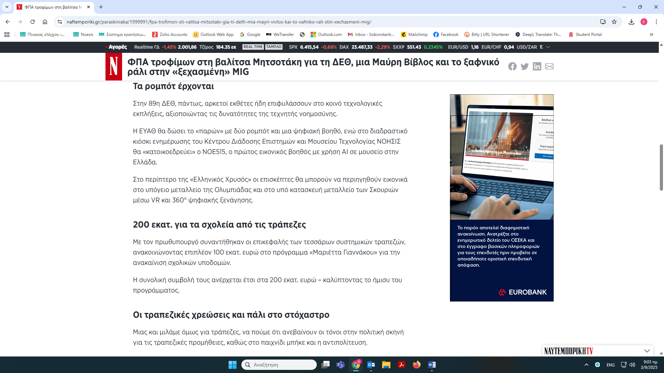Open Word from the taskbar

pos(432,365)
